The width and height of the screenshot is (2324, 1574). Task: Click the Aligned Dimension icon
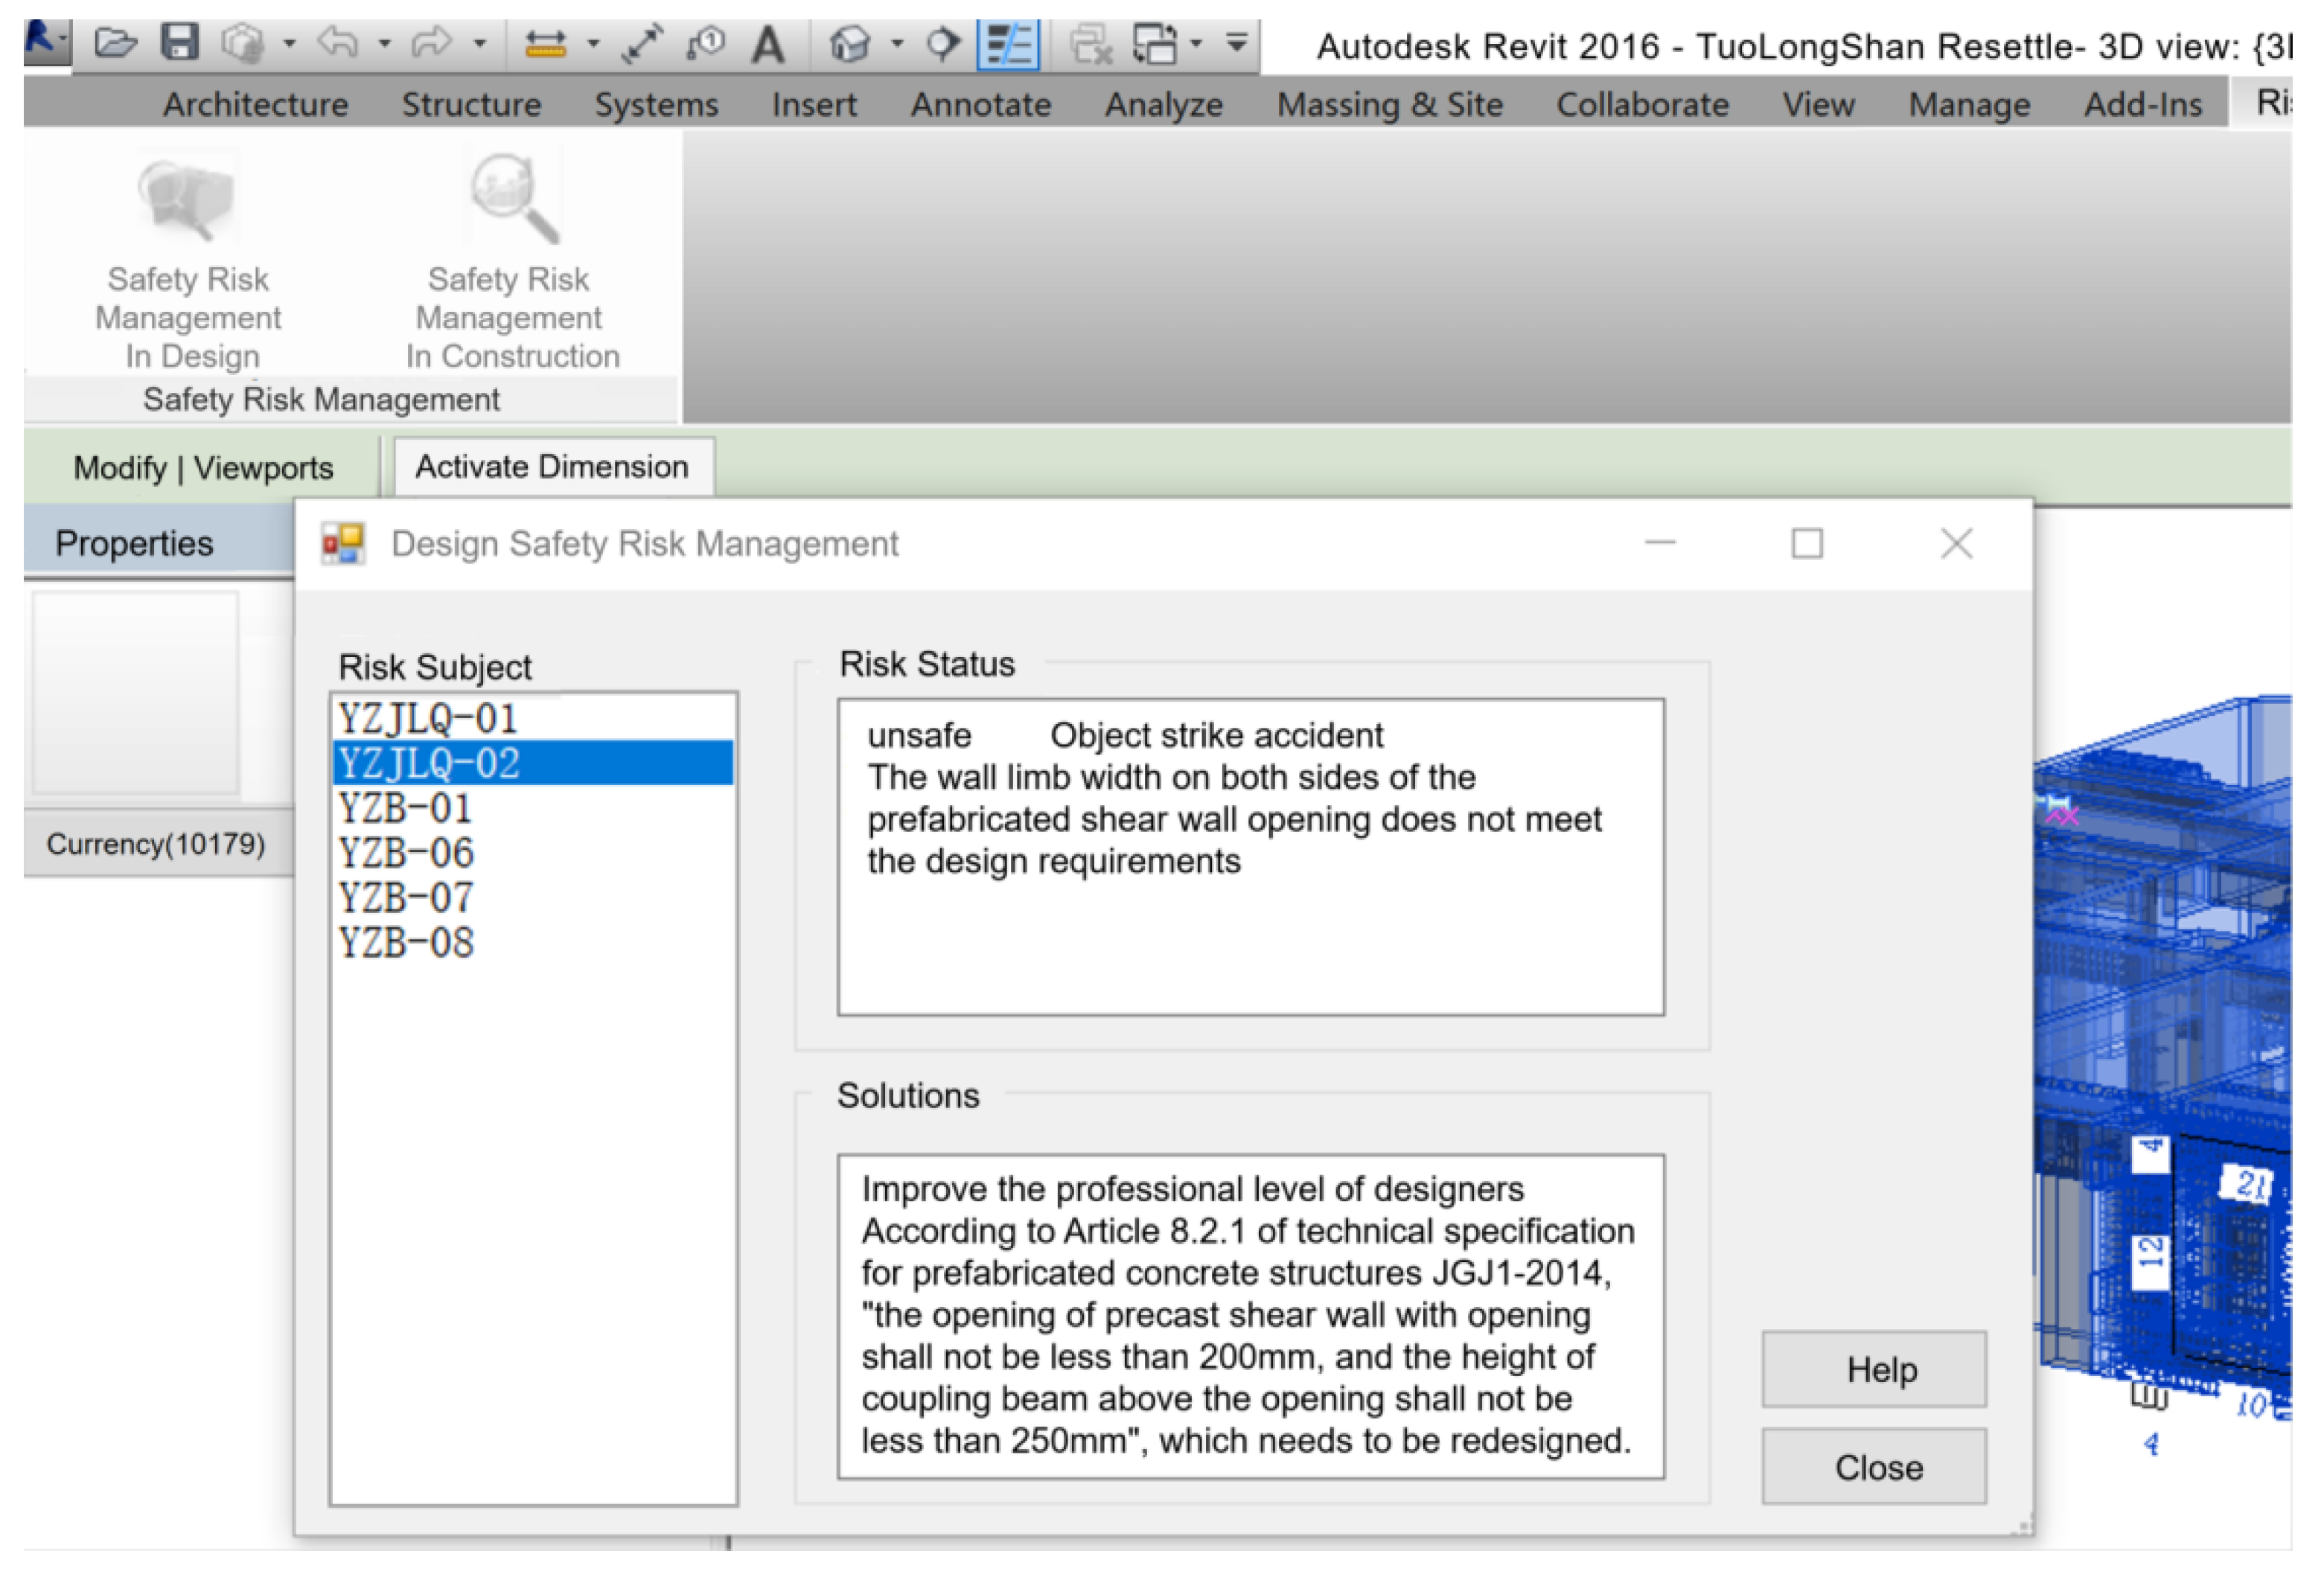pyautogui.click(x=641, y=44)
